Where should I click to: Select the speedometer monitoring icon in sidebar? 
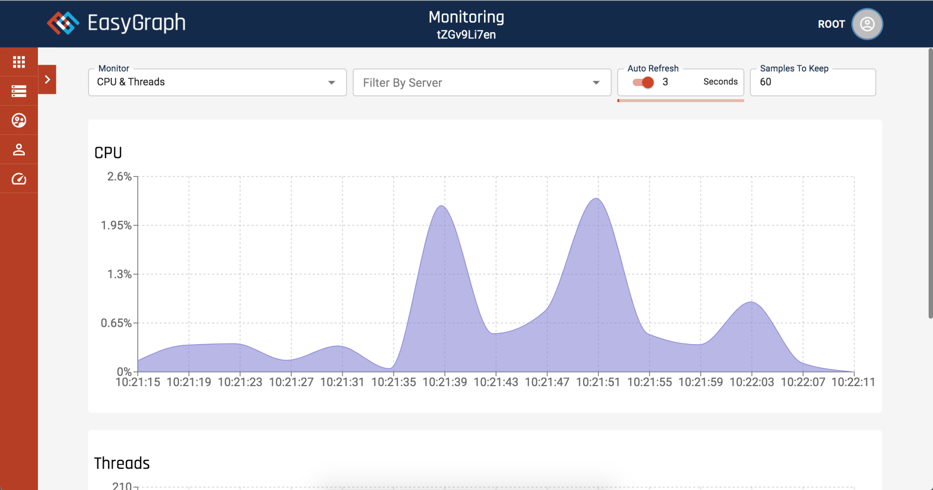pyautogui.click(x=19, y=179)
